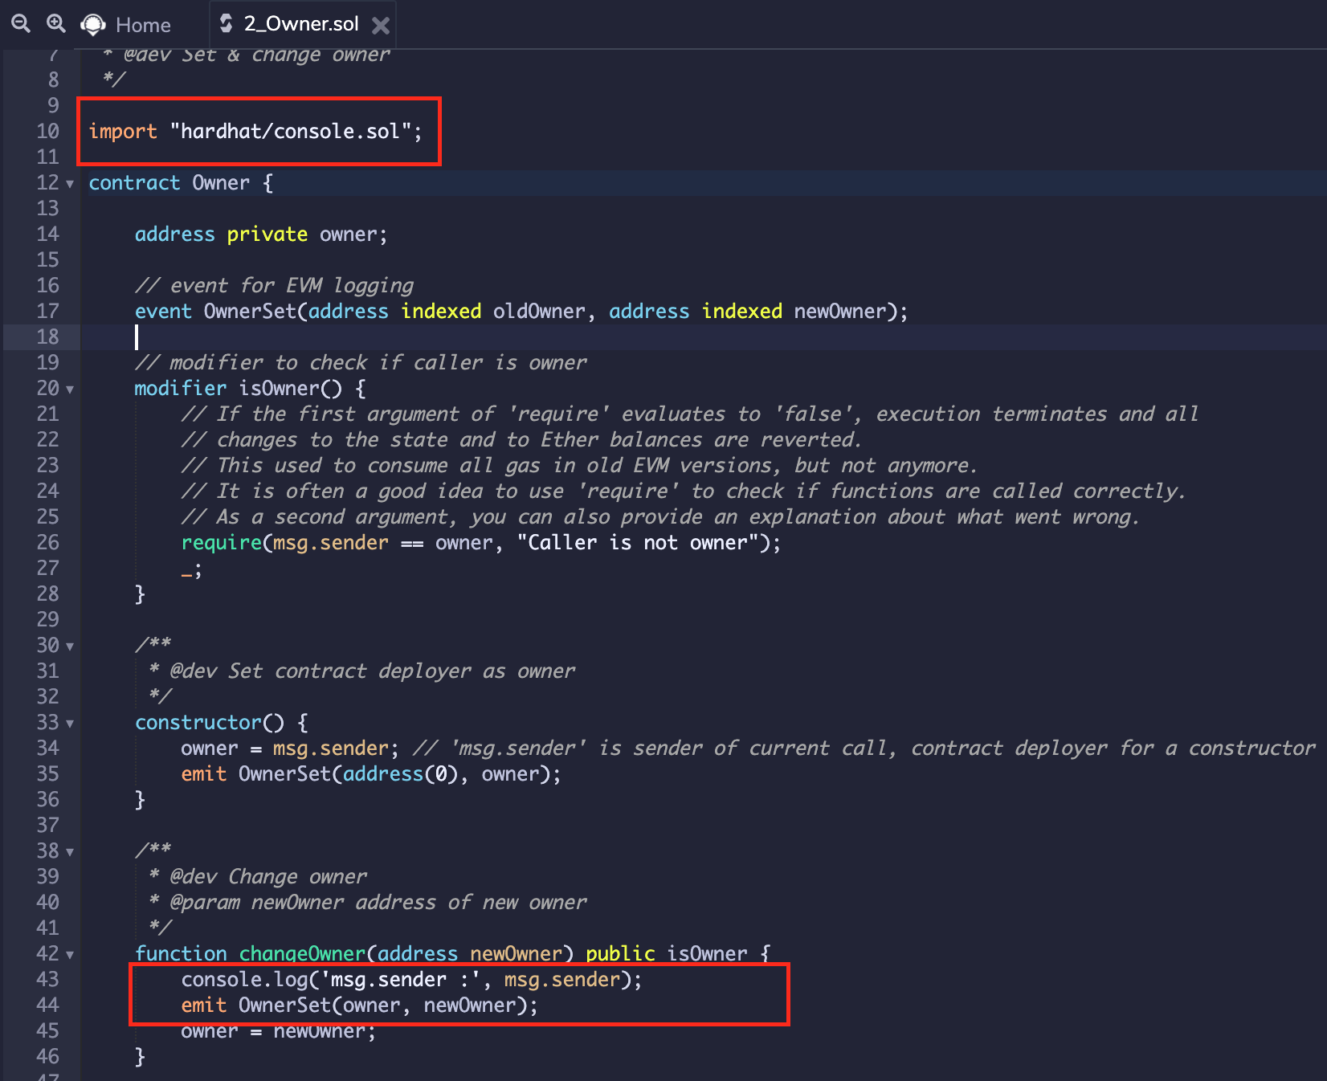Select the 2_Owner.sol tab
Screen dimensions: 1327x1081
[x=301, y=24]
